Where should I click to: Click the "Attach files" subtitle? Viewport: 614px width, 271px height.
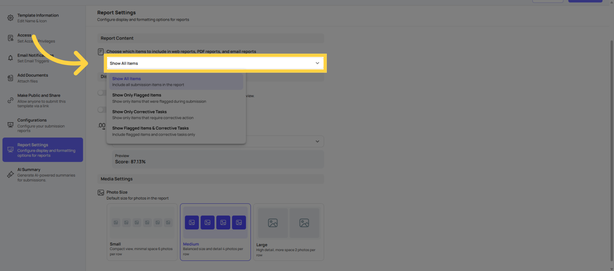(x=28, y=81)
